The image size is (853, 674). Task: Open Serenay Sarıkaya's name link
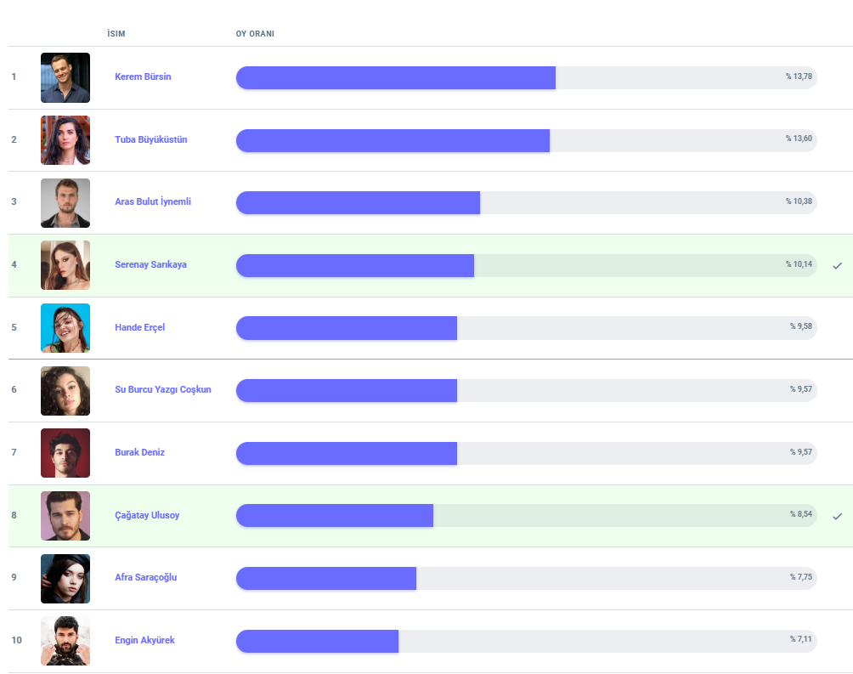coord(150,264)
